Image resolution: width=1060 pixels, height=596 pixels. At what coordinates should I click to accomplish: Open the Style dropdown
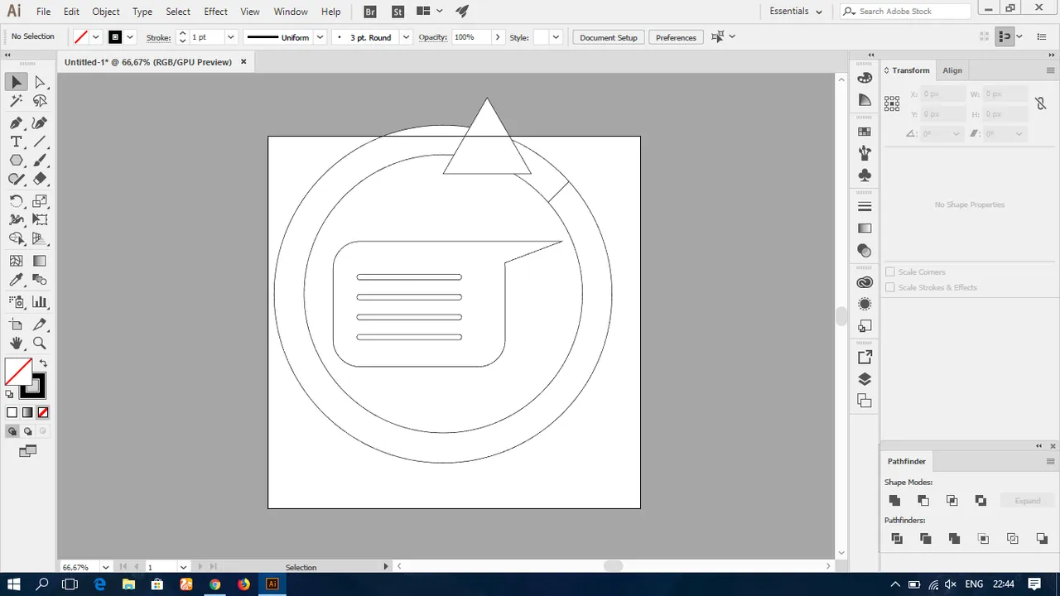[x=556, y=37]
